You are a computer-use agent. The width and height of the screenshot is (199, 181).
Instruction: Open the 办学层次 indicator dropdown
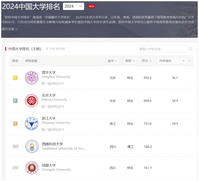172,61
